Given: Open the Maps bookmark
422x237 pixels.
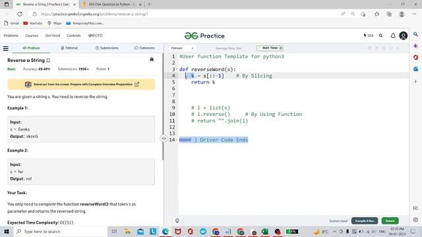Looking at the screenshot, I should click(54, 24).
